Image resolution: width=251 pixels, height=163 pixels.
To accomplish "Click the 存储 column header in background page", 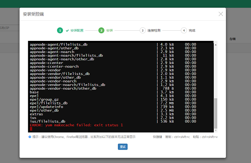I will [232, 39].
